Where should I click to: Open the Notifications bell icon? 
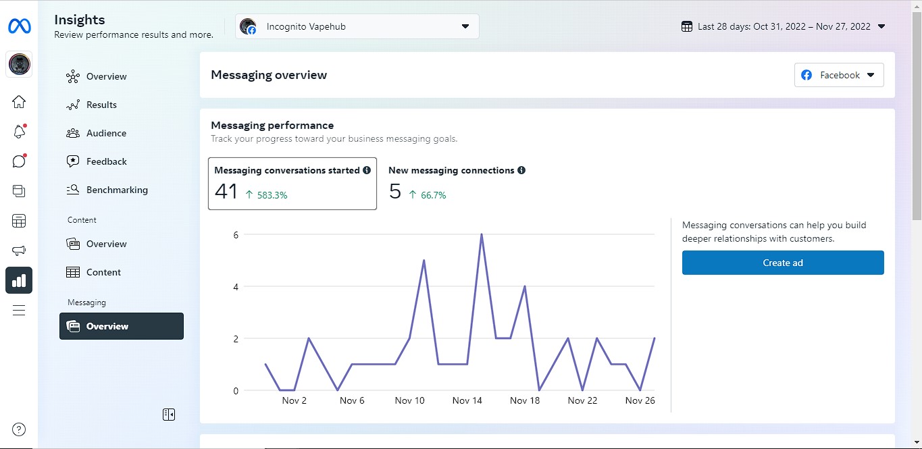19,132
